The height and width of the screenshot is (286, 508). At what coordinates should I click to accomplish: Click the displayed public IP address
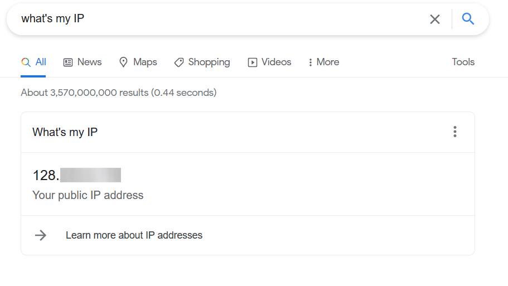tap(77, 175)
